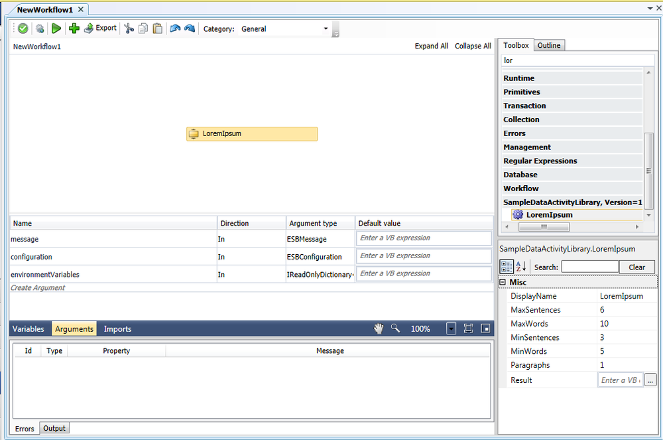Toggle the Arguments designer tab
The width and height of the screenshot is (663, 440).
[x=74, y=329]
